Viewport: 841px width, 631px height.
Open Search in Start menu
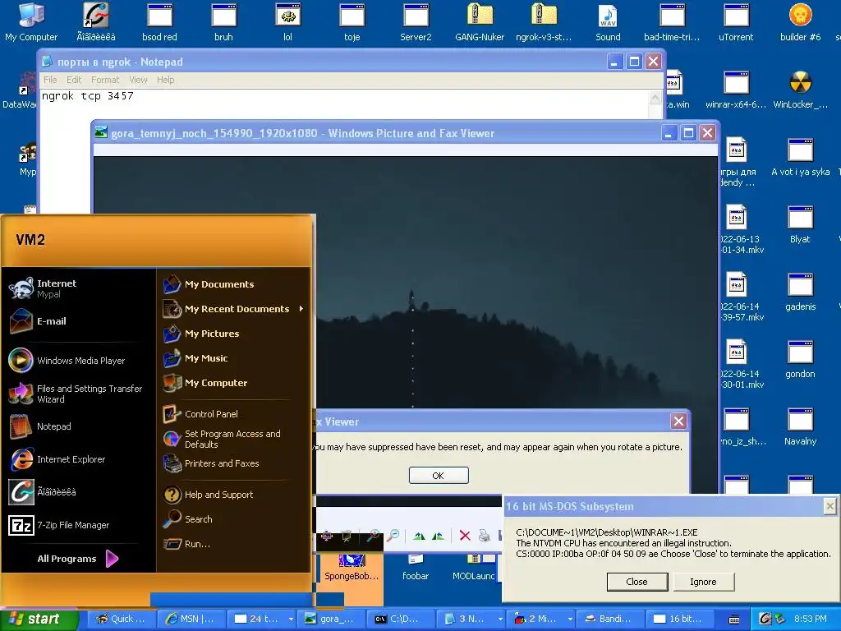pos(234,519)
